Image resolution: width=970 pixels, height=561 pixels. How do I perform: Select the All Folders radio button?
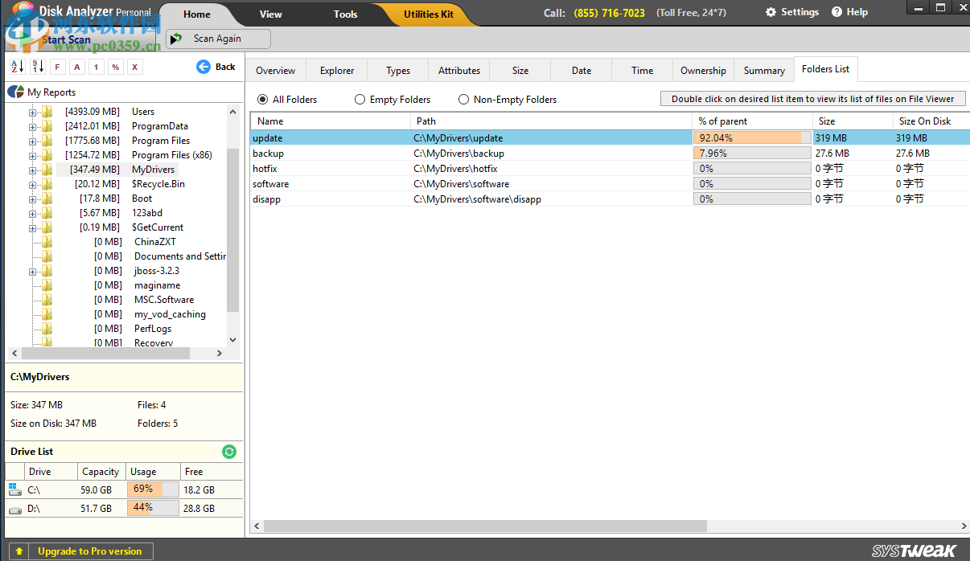pos(262,99)
